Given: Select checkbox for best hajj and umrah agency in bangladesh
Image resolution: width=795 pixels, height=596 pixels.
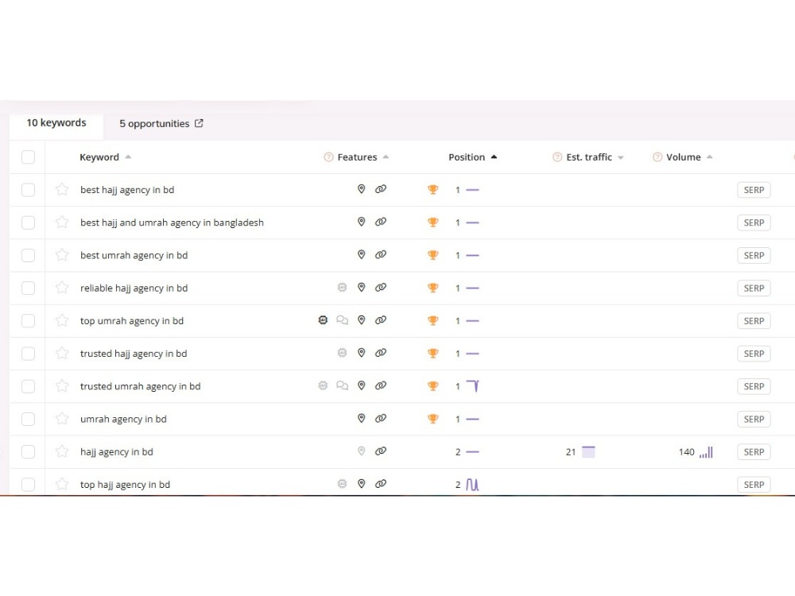Looking at the screenshot, I should (x=29, y=223).
